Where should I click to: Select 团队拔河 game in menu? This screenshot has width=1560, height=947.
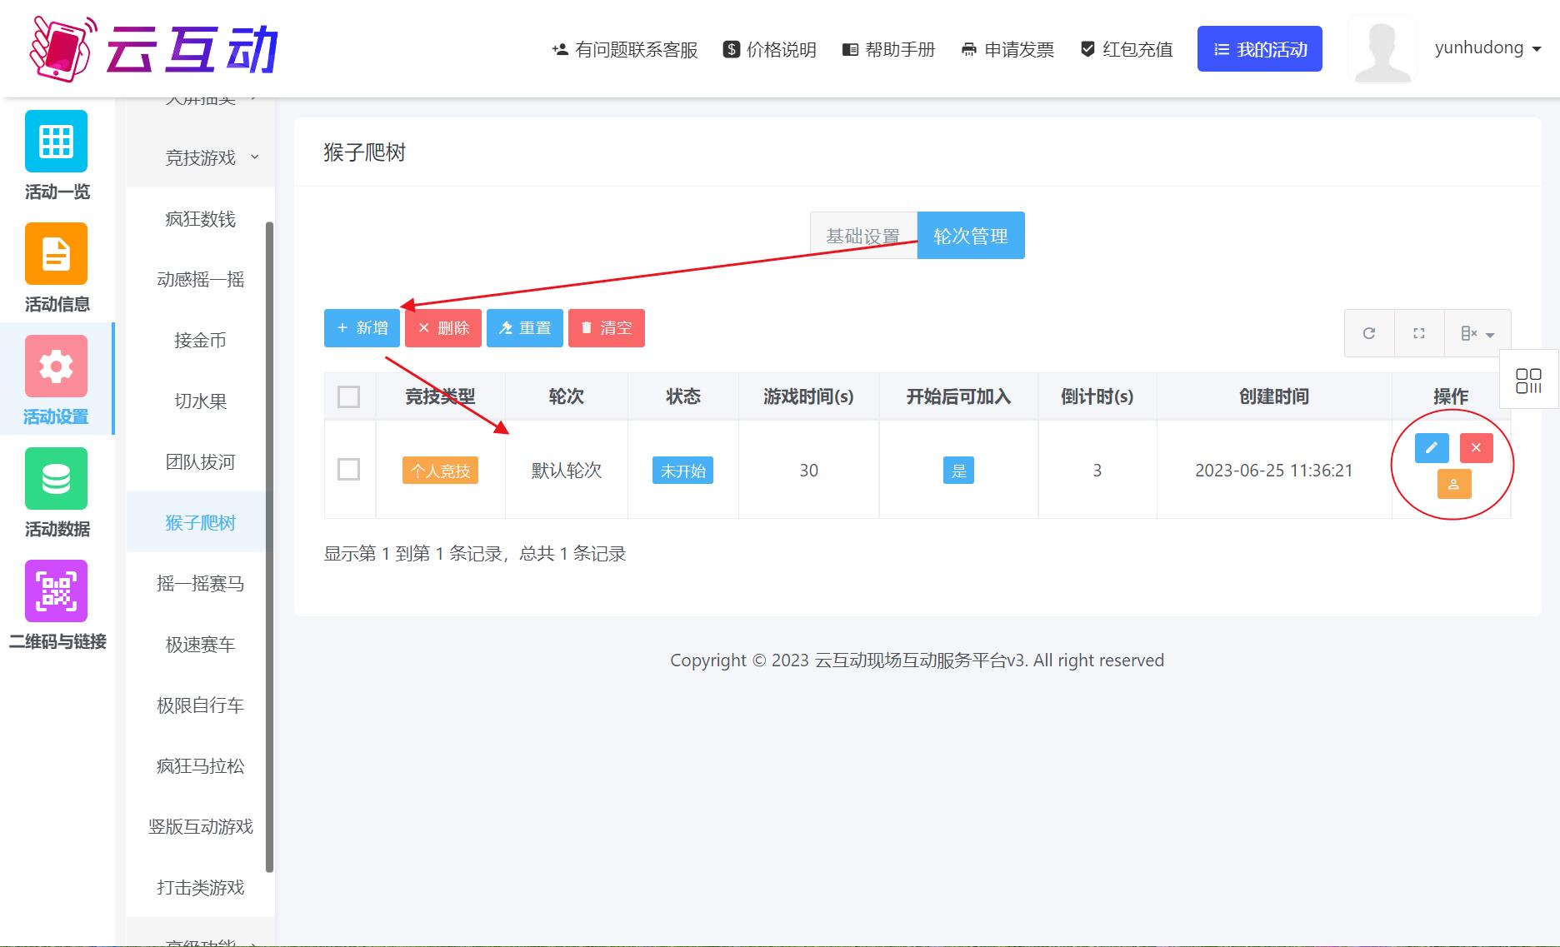(x=201, y=462)
